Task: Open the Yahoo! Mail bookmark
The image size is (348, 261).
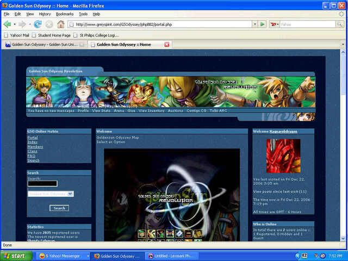Action: click(16, 35)
